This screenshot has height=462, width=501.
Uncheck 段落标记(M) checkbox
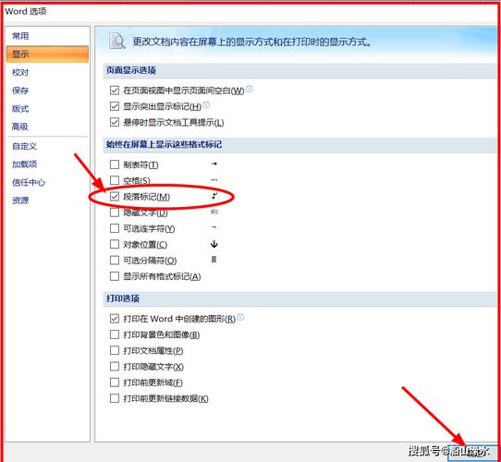115,196
